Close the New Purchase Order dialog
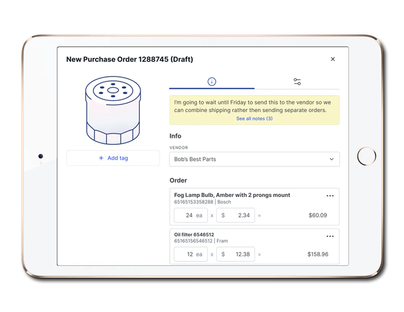Image resolution: width=404 pixels, height=312 pixels. pos(332,59)
